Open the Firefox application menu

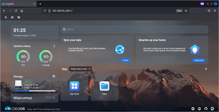pos(214,11)
